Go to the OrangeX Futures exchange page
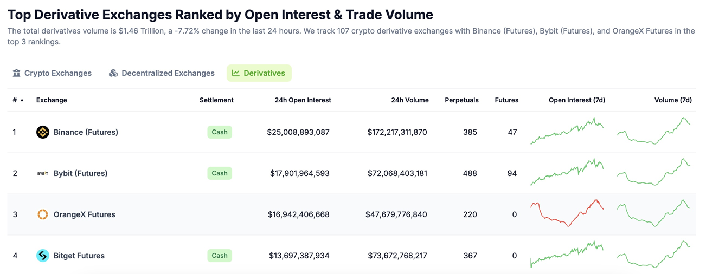This screenshot has width=706, height=274. 84,214
